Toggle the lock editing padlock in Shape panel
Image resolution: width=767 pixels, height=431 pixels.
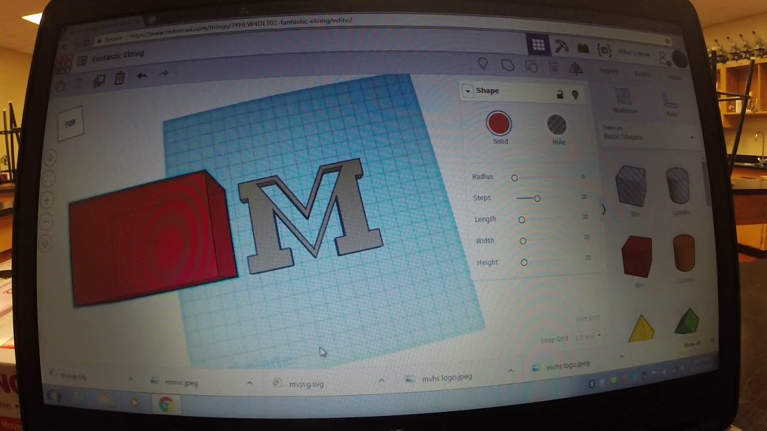(x=560, y=94)
